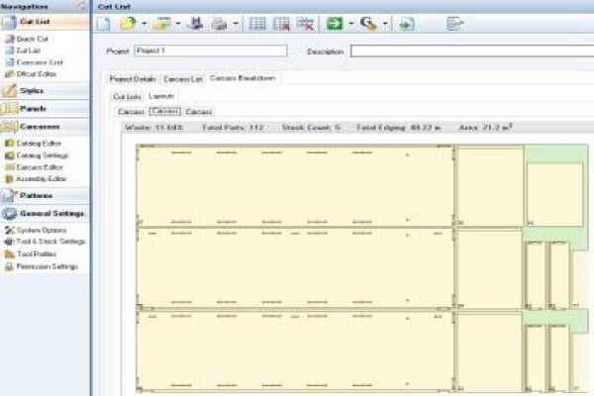Open the dropdown arrow beside the G icon
The height and width of the screenshot is (396, 594).
[x=385, y=24]
